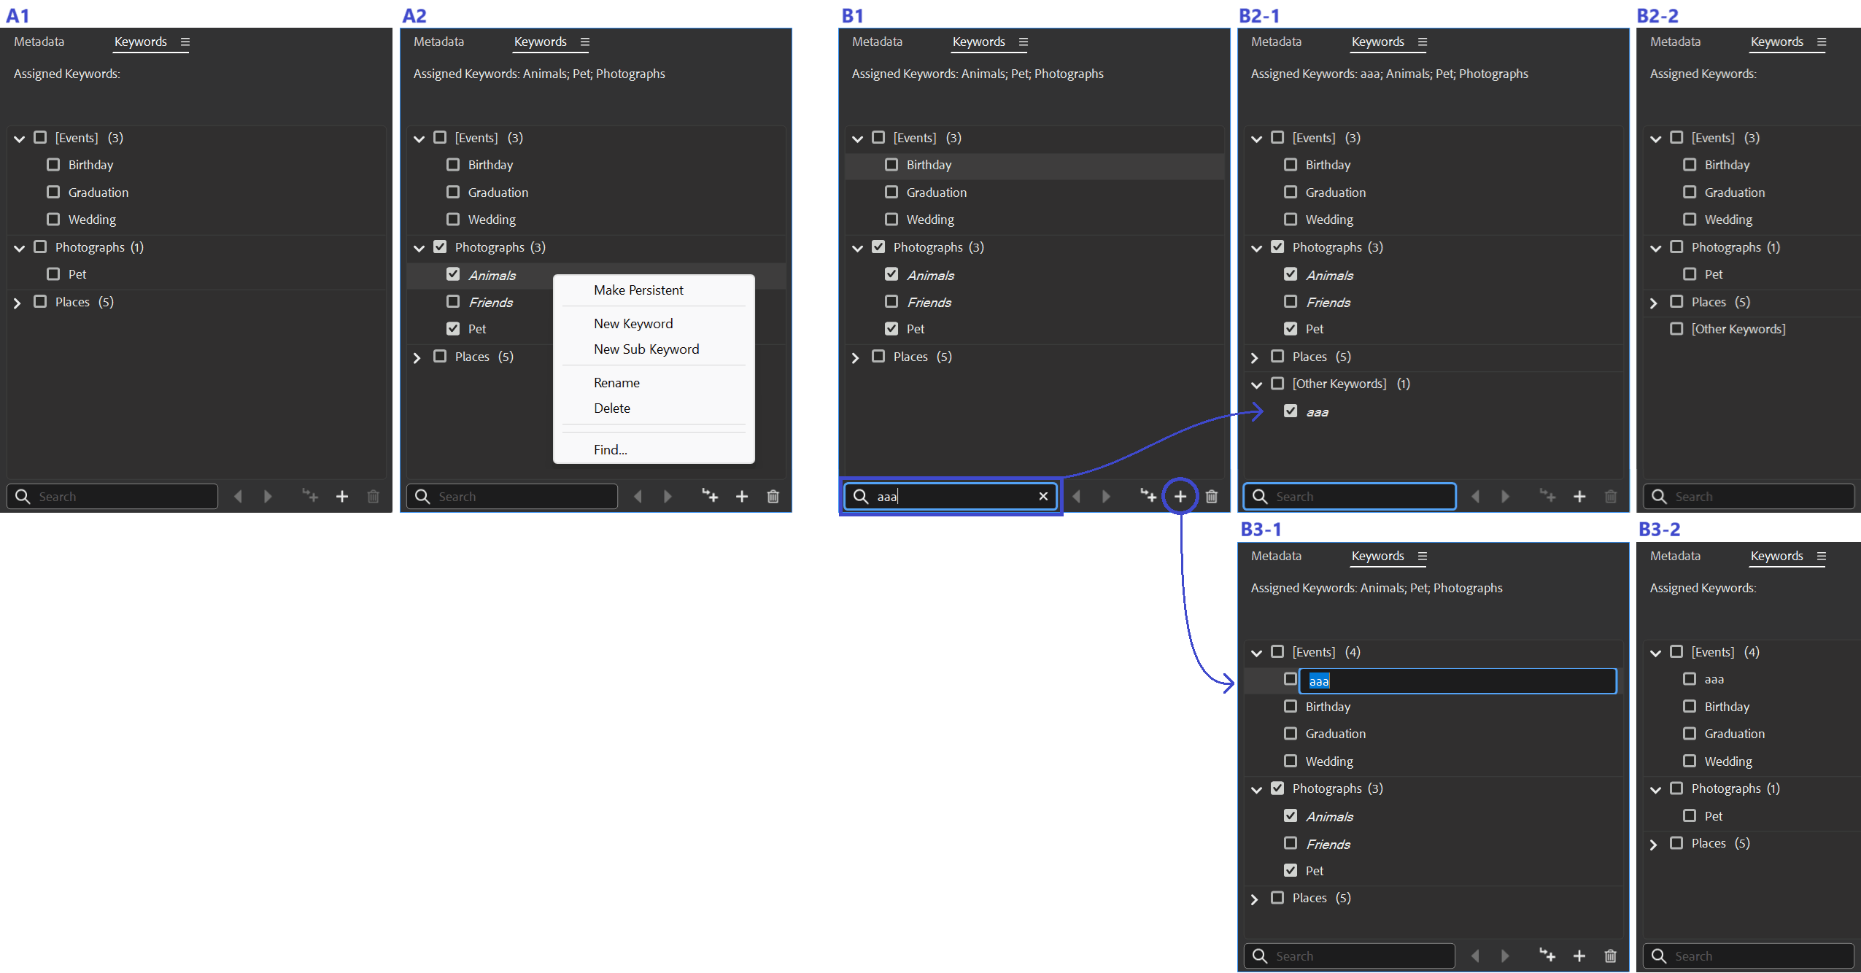Collapse the [Other Keywords] (1) group in B2-1
Viewport: 1861px width, 973px height.
point(1256,384)
